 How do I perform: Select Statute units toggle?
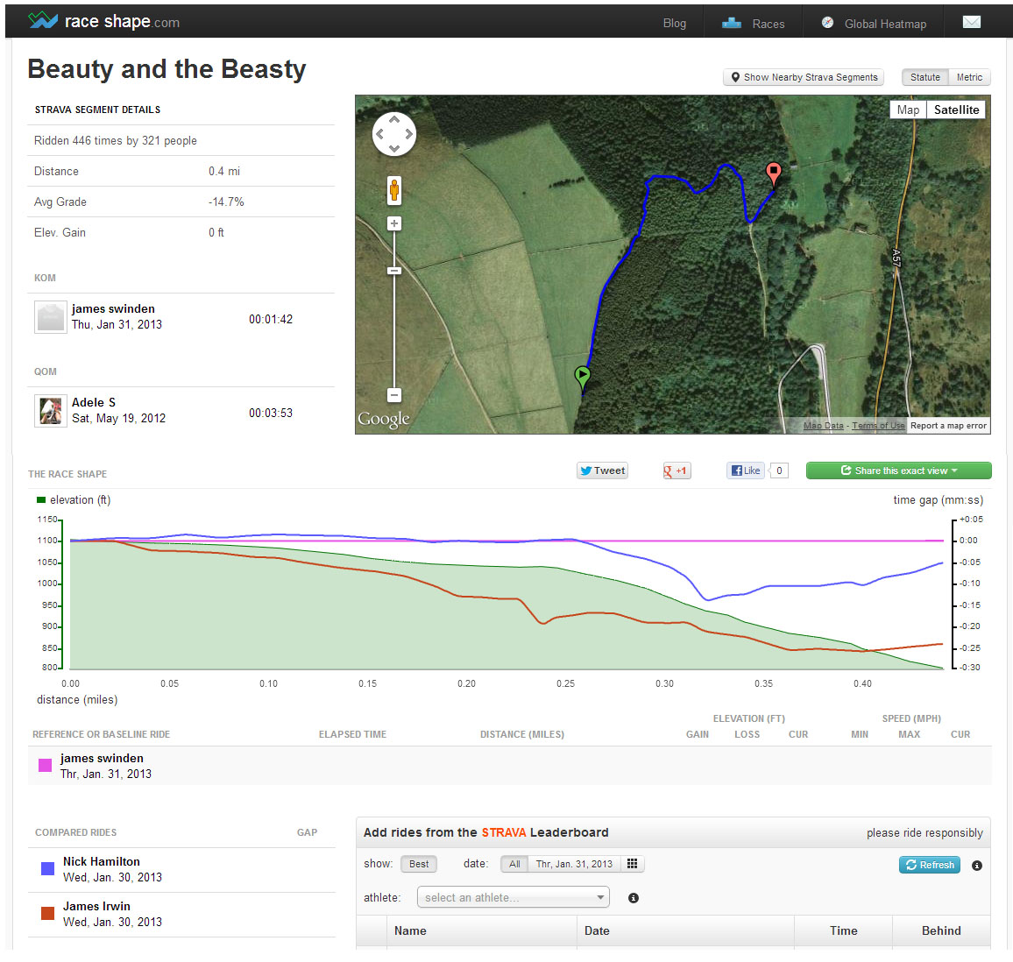click(x=924, y=77)
